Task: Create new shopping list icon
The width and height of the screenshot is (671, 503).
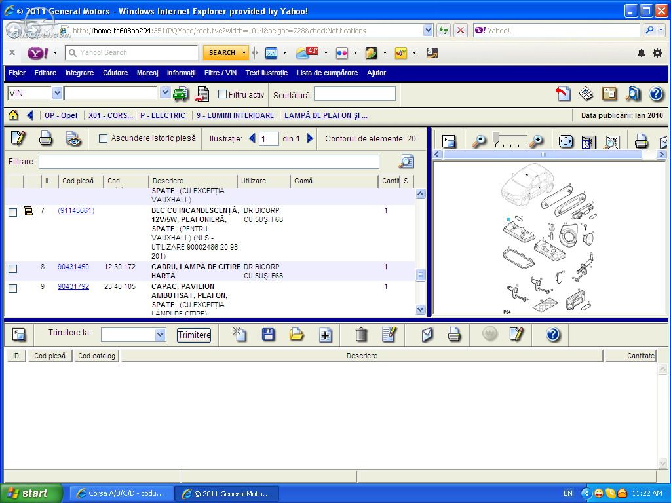Action: [239, 335]
